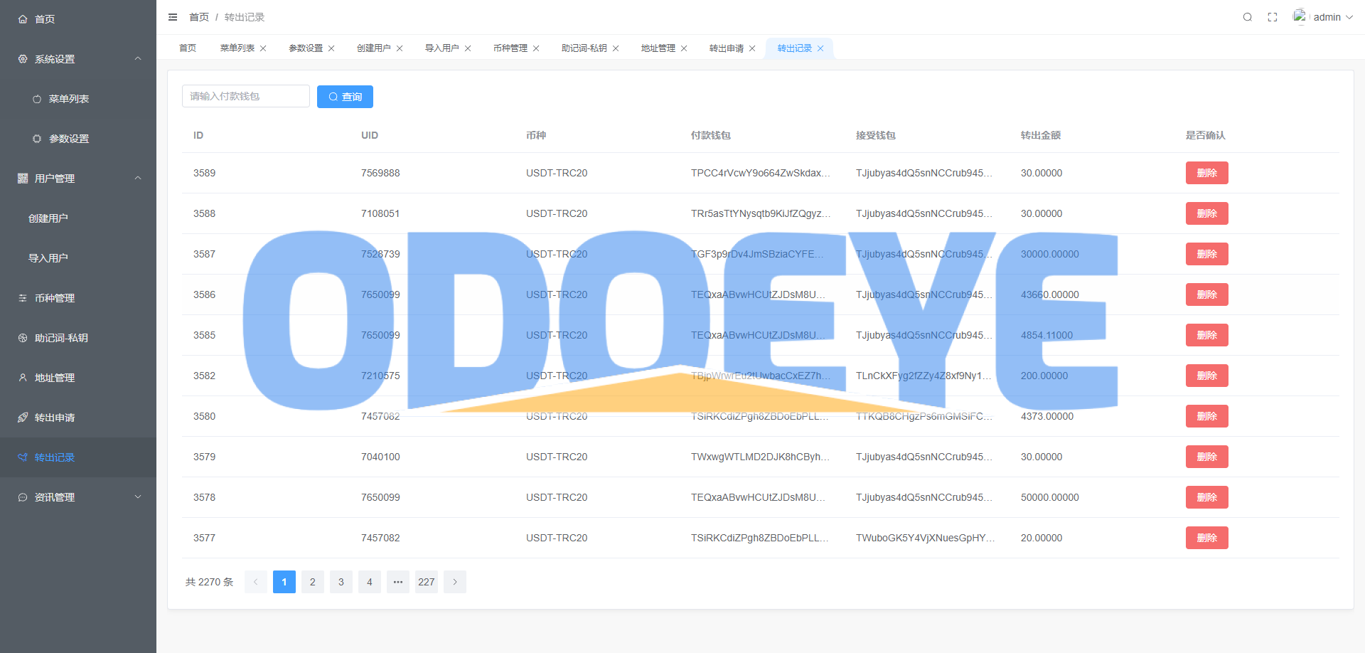Click the 查询 search button
Viewport: 1365px width, 653px height.
coord(345,97)
